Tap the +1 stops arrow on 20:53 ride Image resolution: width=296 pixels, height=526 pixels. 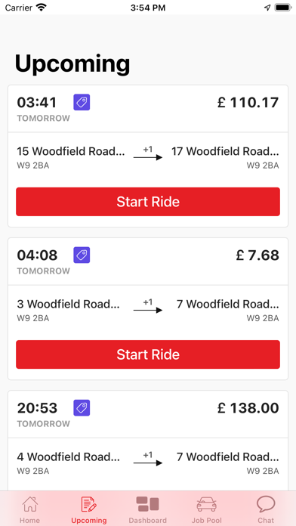(x=148, y=459)
